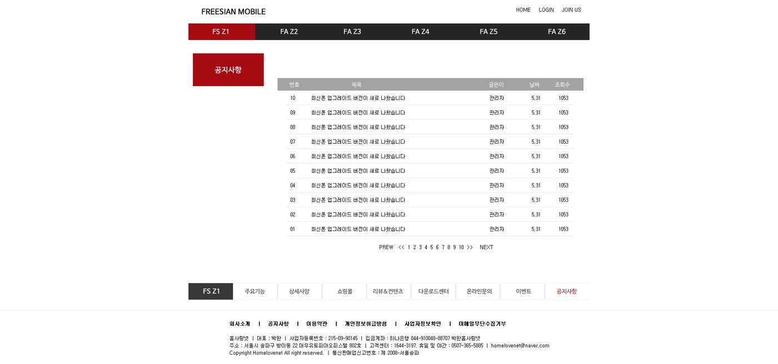
Task: Open 이메일무단수집거부 footer link
Action: 482,324
